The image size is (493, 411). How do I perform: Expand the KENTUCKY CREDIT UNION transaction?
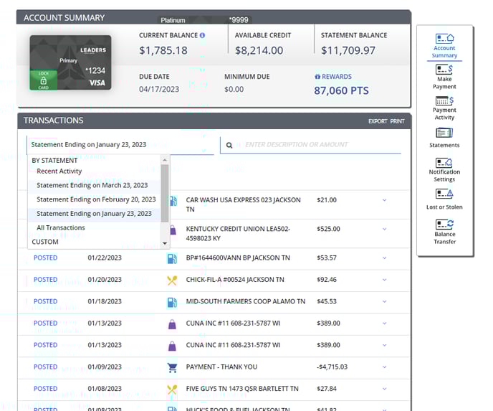(384, 229)
